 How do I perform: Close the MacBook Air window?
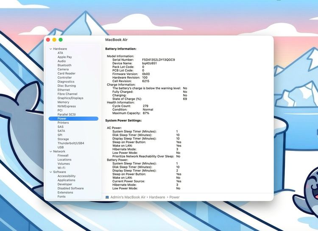[x=48, y=40]
